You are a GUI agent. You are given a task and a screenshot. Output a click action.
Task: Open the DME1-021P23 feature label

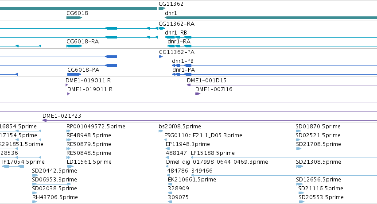[62, 116]
